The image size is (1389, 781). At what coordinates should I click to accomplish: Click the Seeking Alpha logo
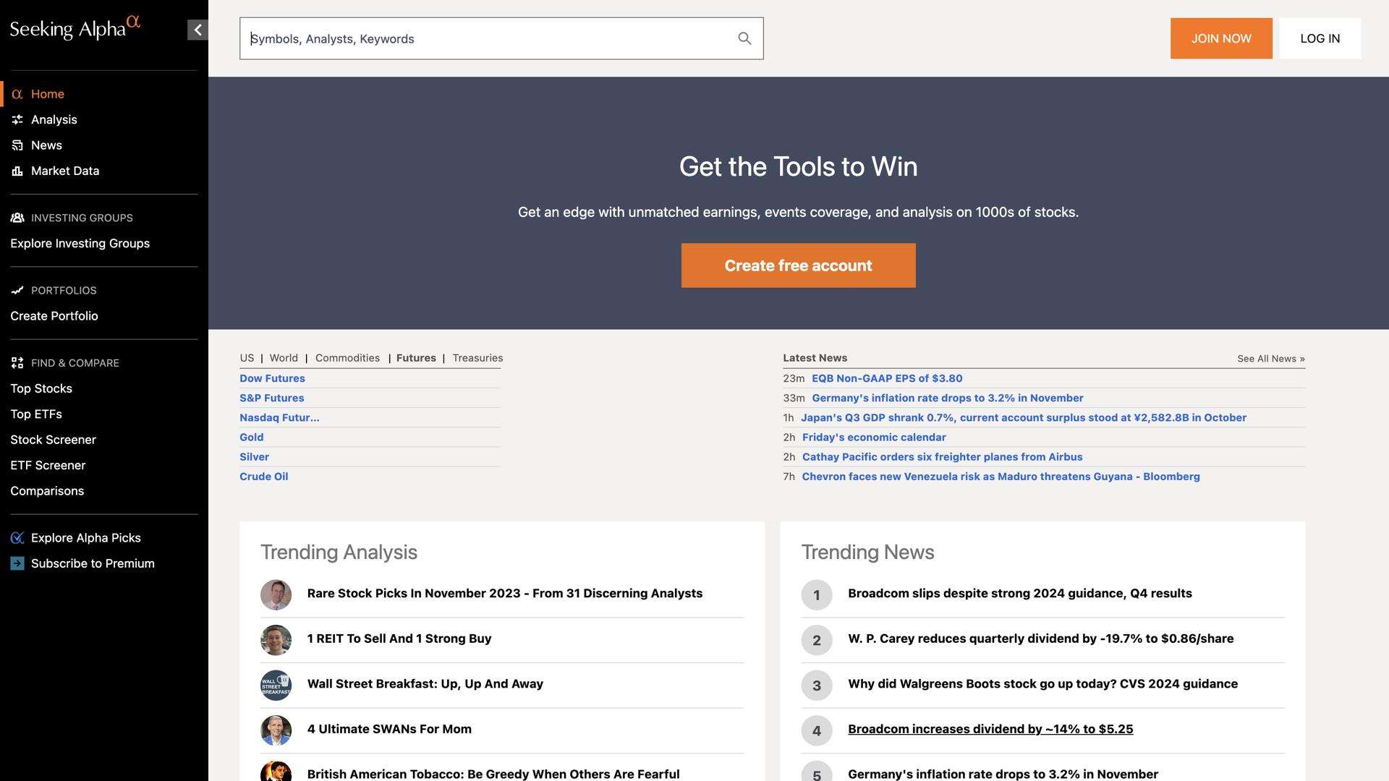pos(75,28)
